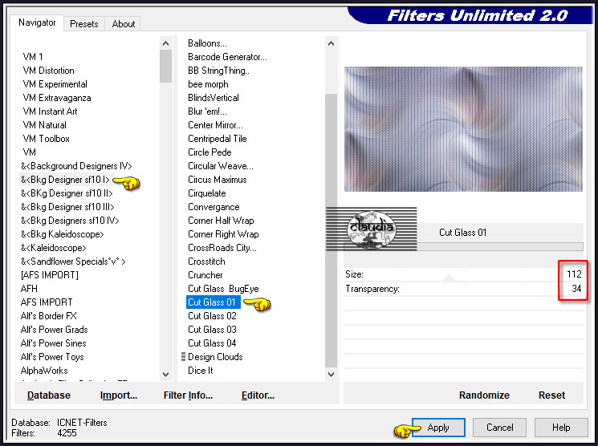Choose the bee morph filter
Screen dimensions: 598x446
tap(208, 84)
